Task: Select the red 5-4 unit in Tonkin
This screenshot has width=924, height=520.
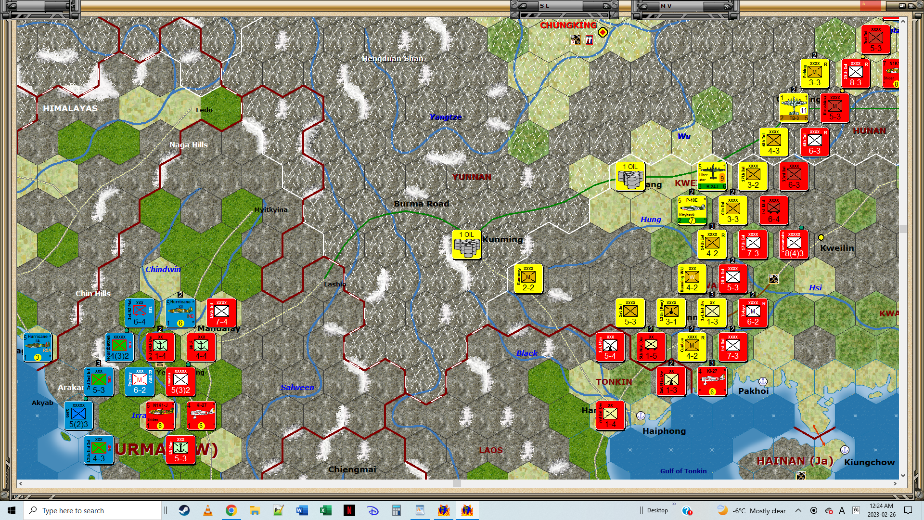Action: tap(610, 347)
